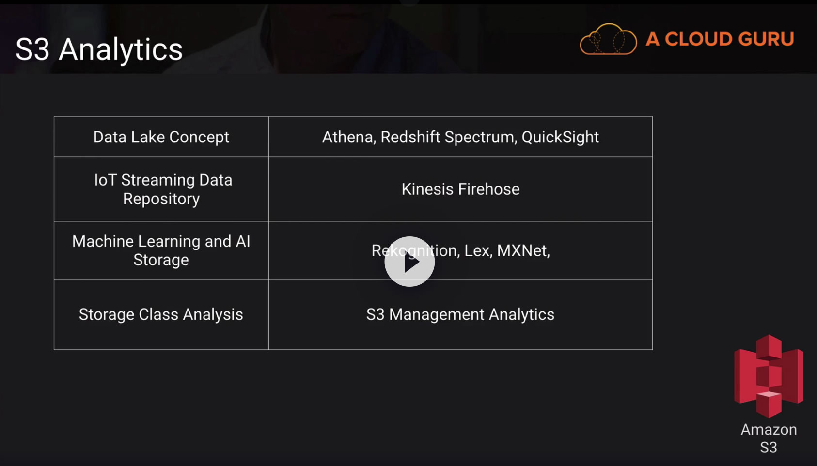This screenshot has width=817, height=466.
Task: Click the word Analytics in the slide title
Action: point(121,49)
